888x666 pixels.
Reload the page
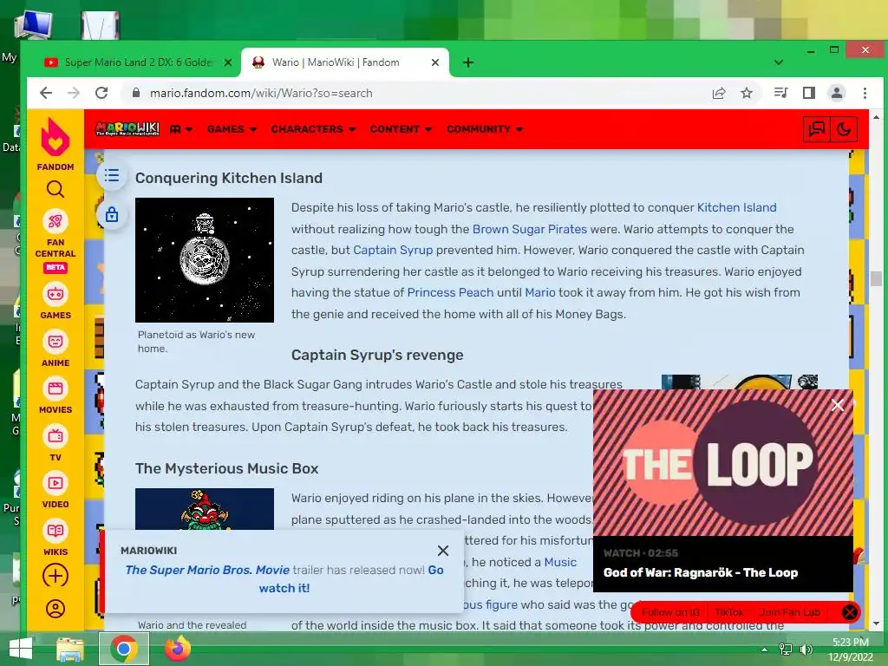[x=101, y=93]
